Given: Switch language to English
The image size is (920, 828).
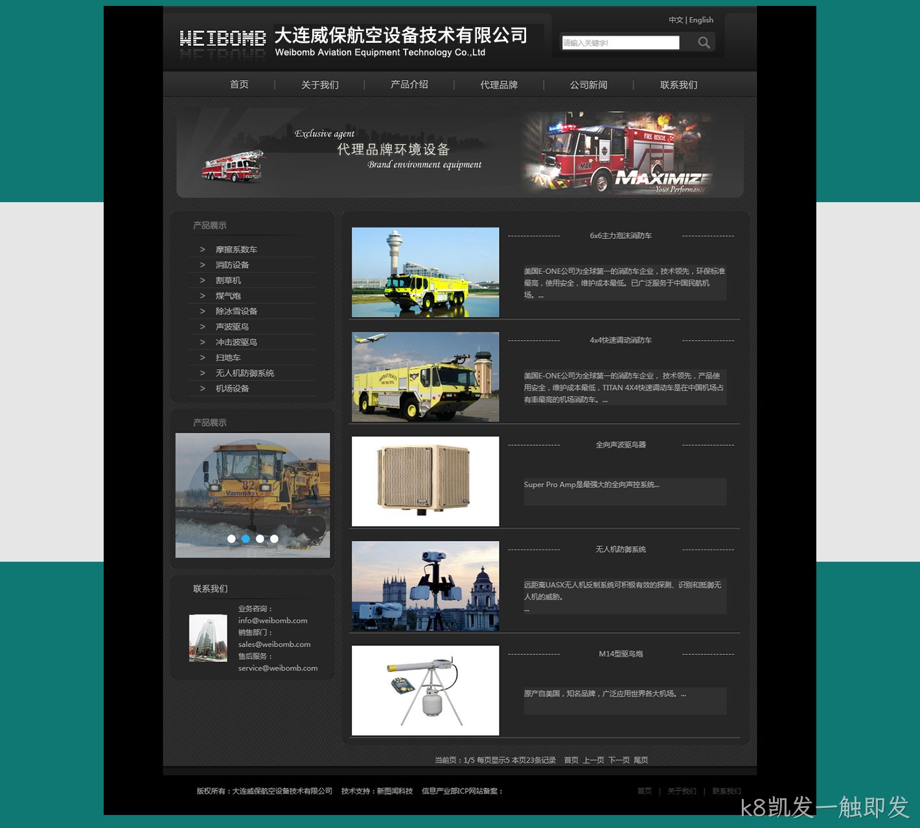Looking at the screenshot, I should pyautogui.click(x=701, y=20).
